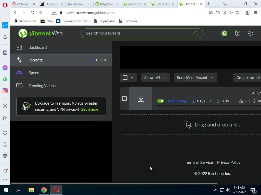Open the ad blocker shield icon
The image size is (261, 195).
[x=224, y=13]
